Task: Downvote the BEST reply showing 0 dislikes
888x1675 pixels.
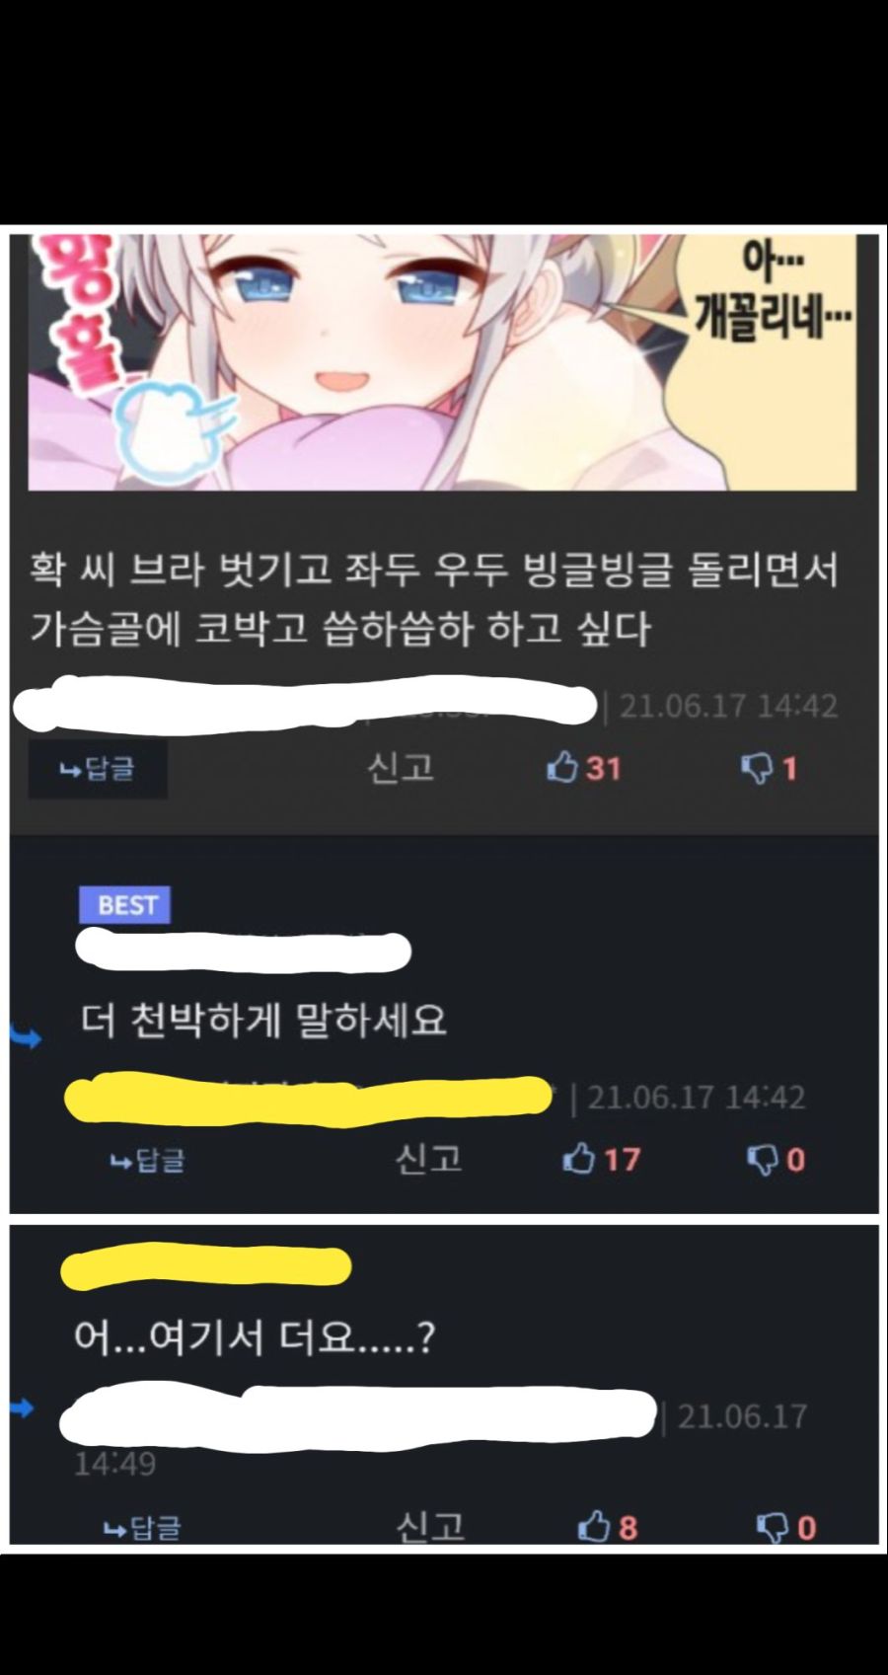Action: coord(777,1159)
